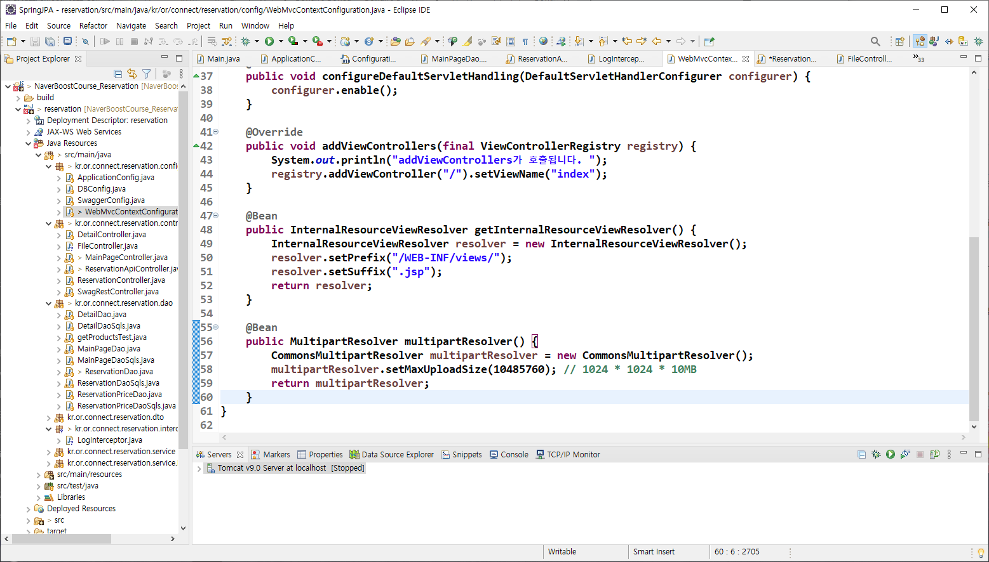This screenshot has height=562, width=989.
Task: Click Previous Annotation icon
Action: point(603,41)
